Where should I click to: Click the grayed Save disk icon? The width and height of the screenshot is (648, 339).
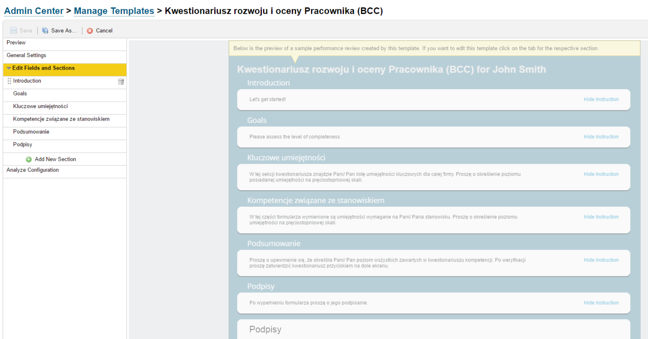pyautogui.click(x=14, y=30)
